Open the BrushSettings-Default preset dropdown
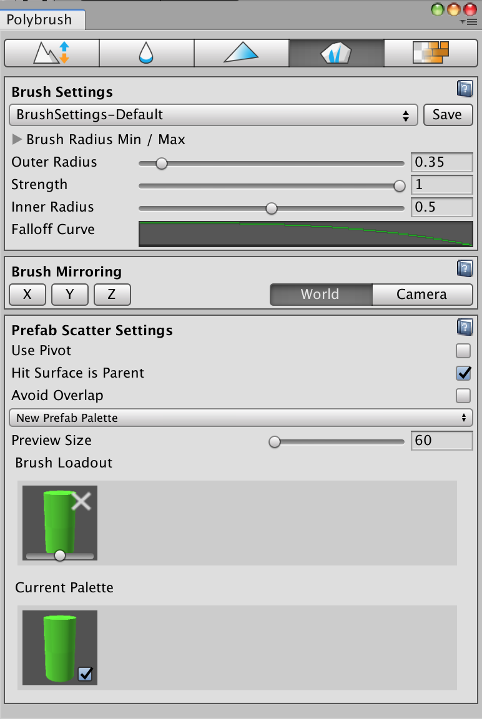The width and height of the screenshot is (482, 719). click(x=214, y=115)
